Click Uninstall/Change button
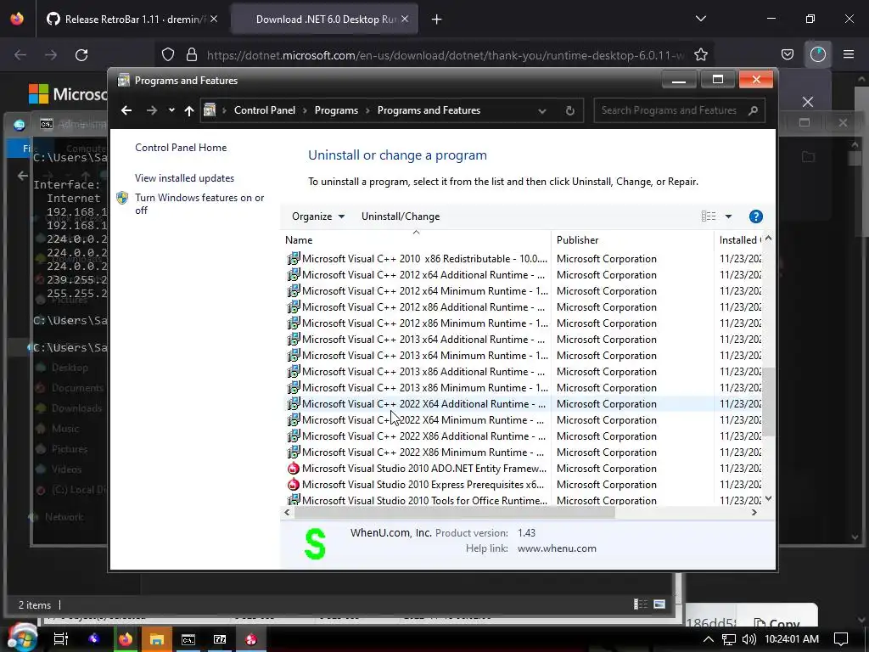869x652 pixels. click(401, 216)
